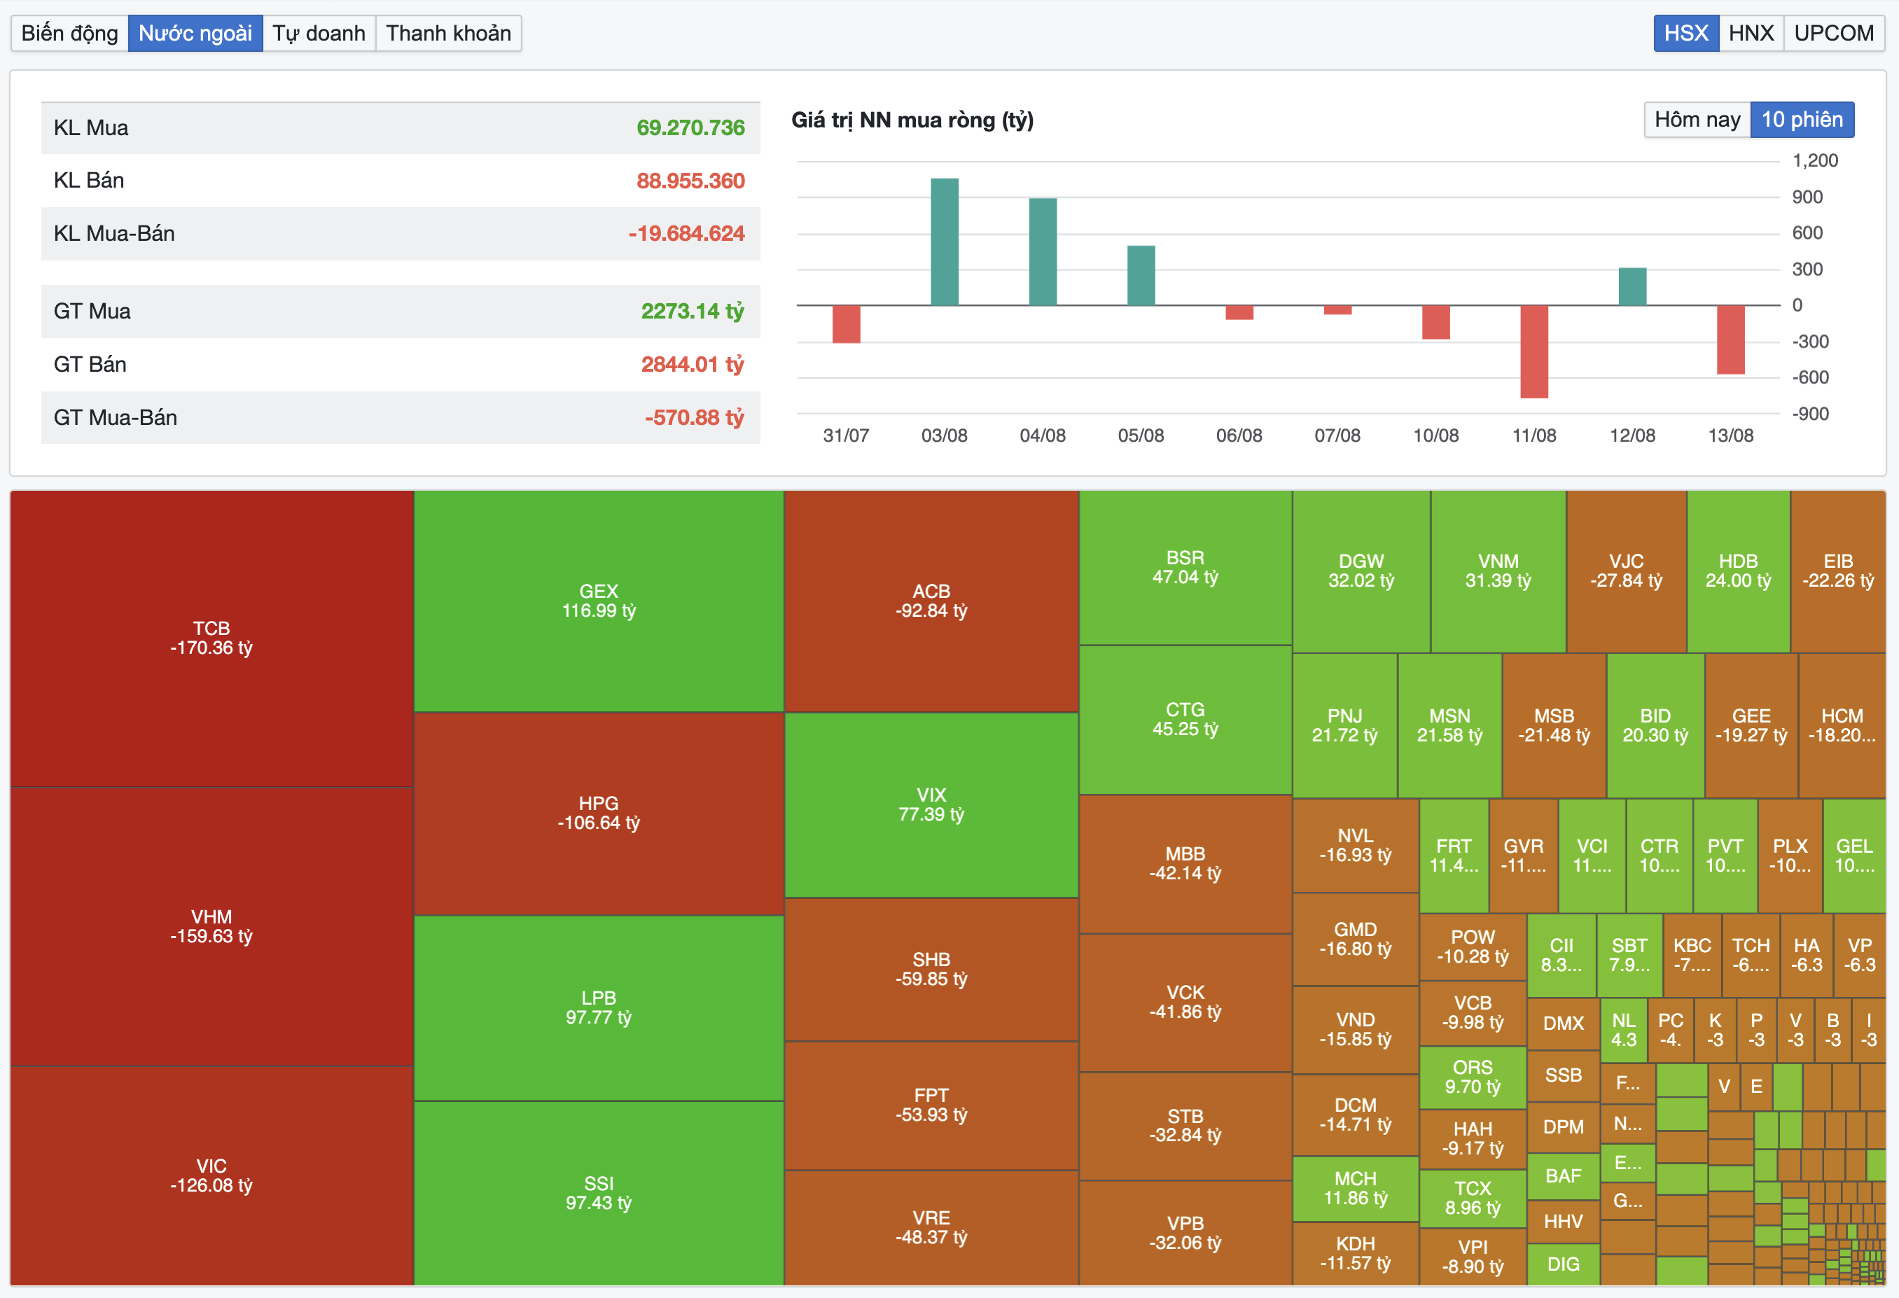Image resolution: width=1899 pixels, height=1298 pixels.
Task: Select the 10 phiên chart view
Action: coord(1802,120)
